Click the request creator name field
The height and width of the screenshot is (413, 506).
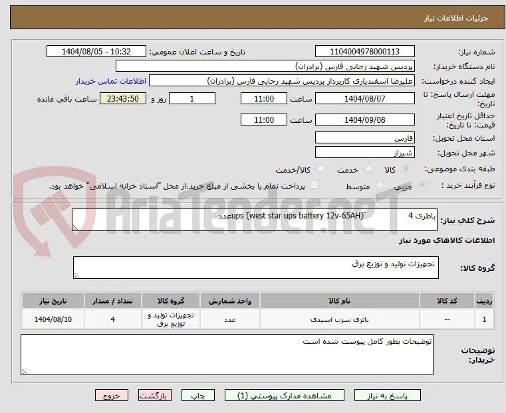282,81
